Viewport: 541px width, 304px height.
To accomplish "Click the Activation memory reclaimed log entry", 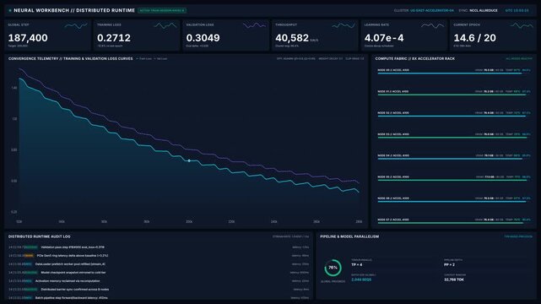I will (x=159, y=281).
